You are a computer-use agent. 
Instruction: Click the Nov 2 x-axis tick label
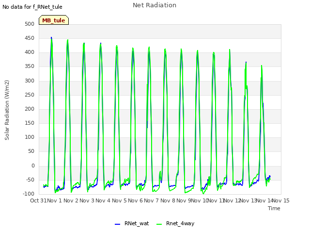tap(71, 200)
